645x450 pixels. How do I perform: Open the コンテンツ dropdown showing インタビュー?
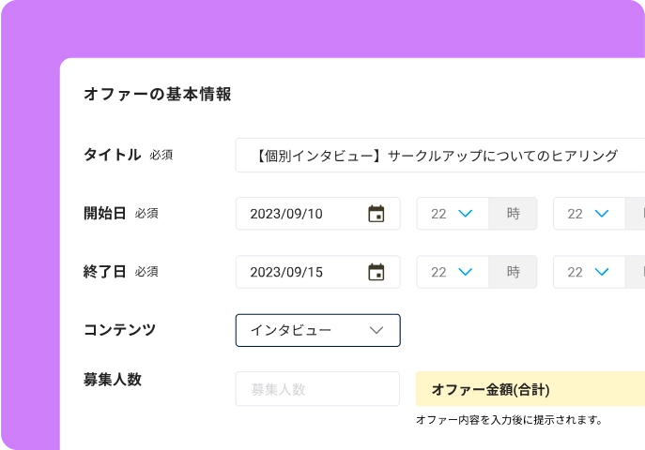point(317,330)
